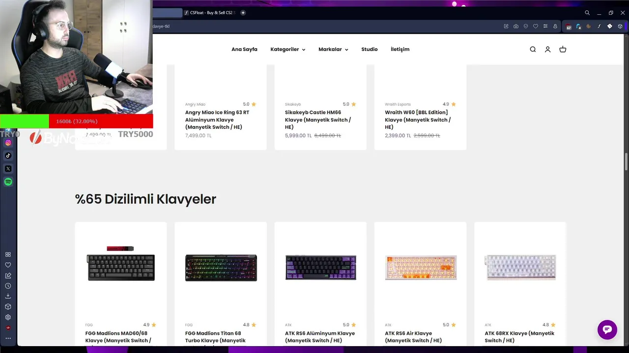Image resolution: width=629 pixels, height=353 pixels.
Task: Open browser profile icon in address bar
Action: tap(555, 26)
